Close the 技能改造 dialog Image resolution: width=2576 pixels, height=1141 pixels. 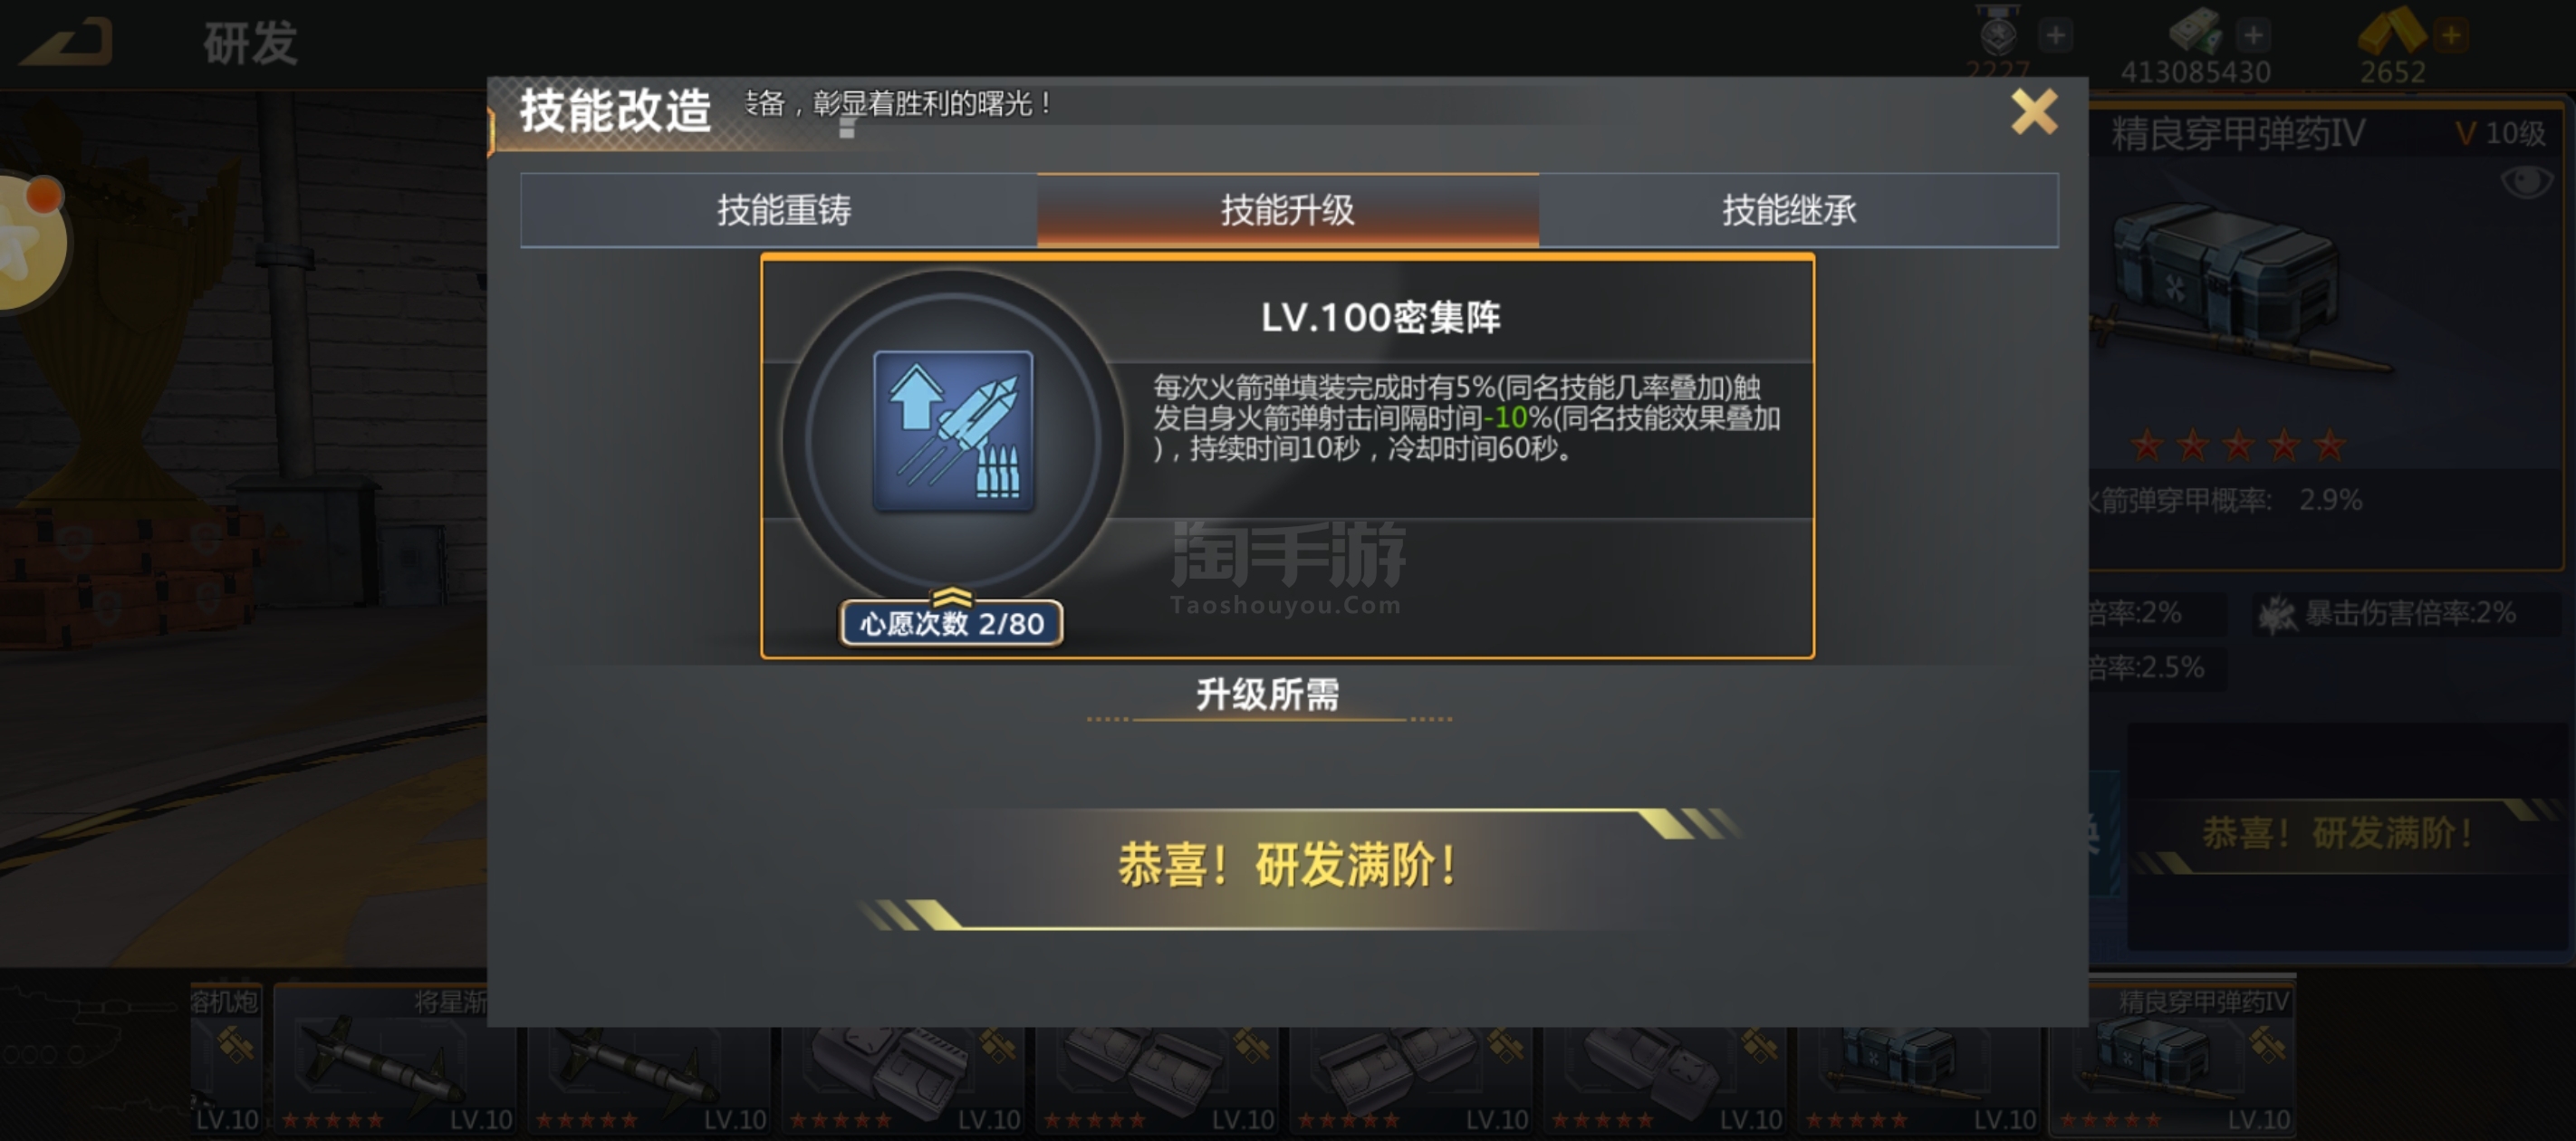(x=2033, y=111)
